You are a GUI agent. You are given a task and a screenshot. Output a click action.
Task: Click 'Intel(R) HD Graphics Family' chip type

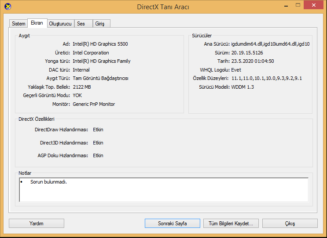point(102,61)
